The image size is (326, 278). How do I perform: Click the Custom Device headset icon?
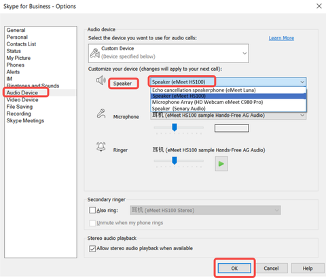[94, 53]
